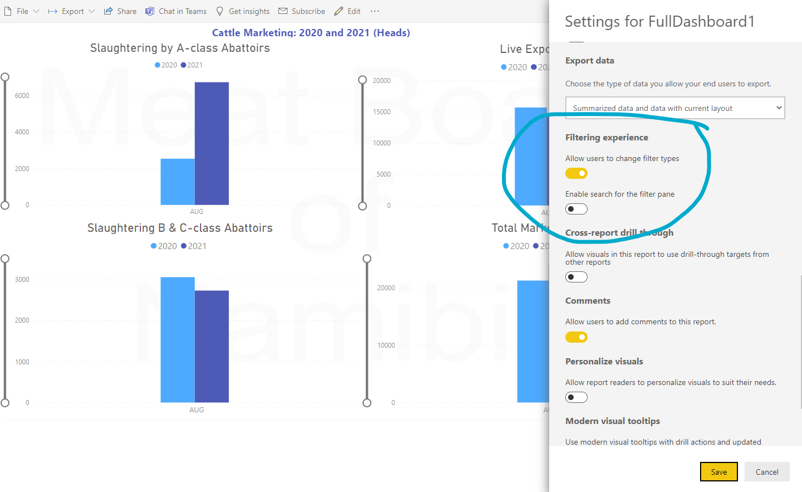Click the bottom zoom handle of A-class Abattoirs chart
Image resolution: width=802 pixels, height=492 pixels.
coord(5,206)
